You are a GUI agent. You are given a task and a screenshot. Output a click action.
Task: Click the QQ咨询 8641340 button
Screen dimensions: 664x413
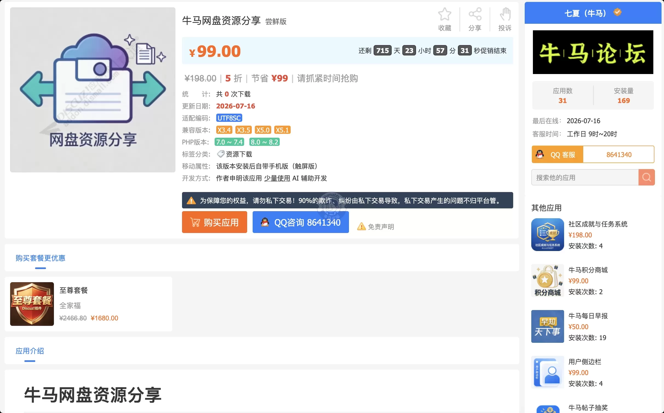301,222
